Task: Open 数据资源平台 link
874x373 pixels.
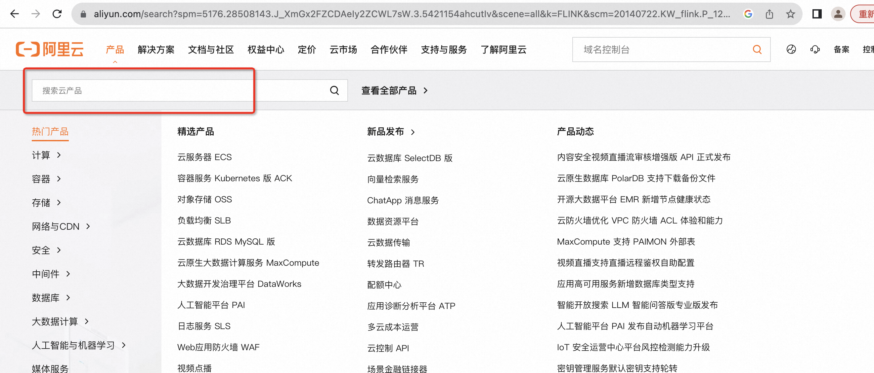Action: [x=393, y=221]
